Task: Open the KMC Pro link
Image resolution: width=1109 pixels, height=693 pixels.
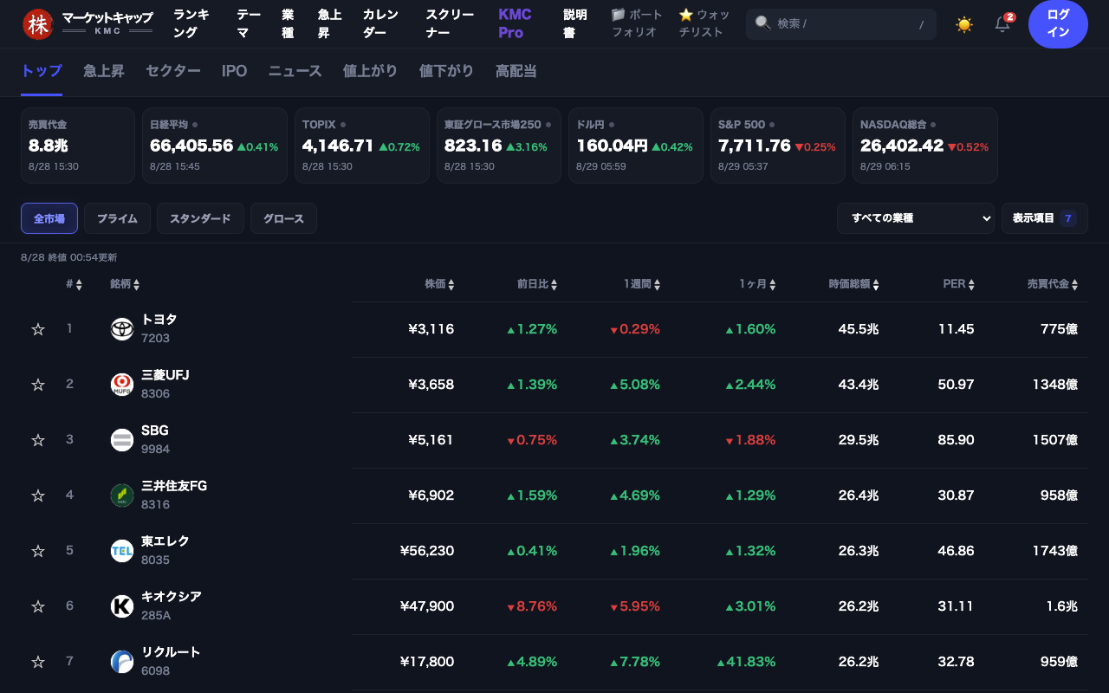Action: click(516, 24)
